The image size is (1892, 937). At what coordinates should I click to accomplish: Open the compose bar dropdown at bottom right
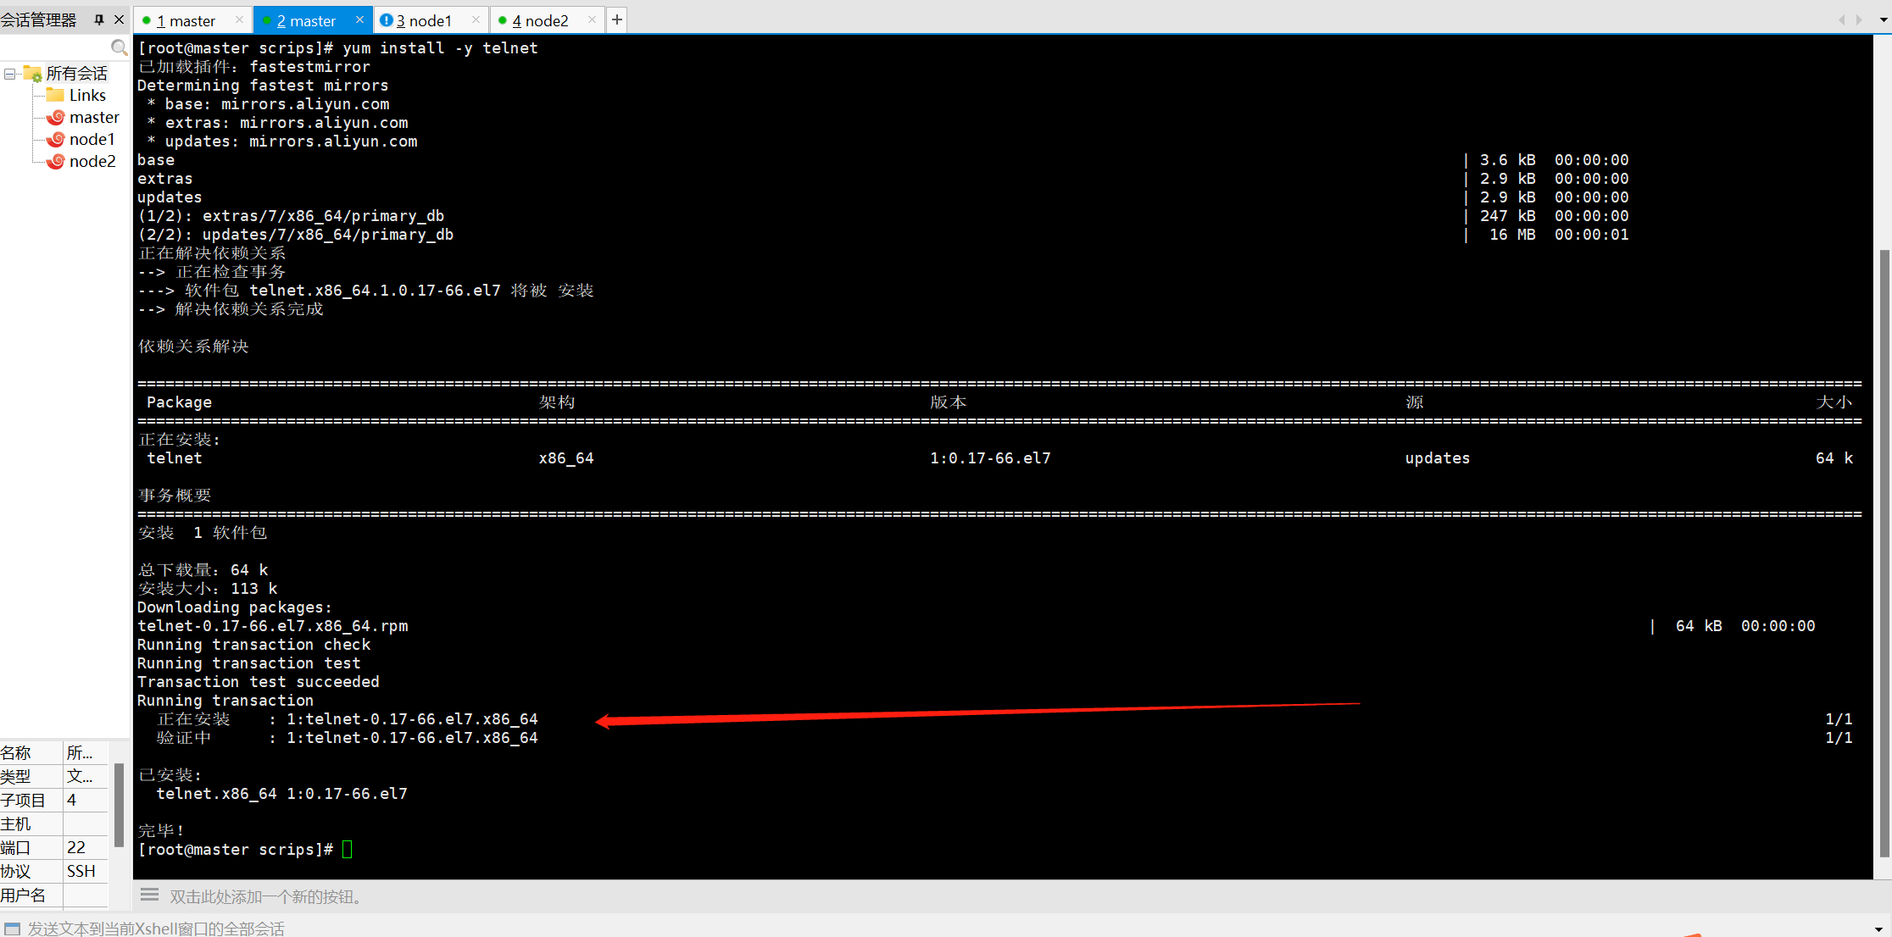coord(1878,929)
